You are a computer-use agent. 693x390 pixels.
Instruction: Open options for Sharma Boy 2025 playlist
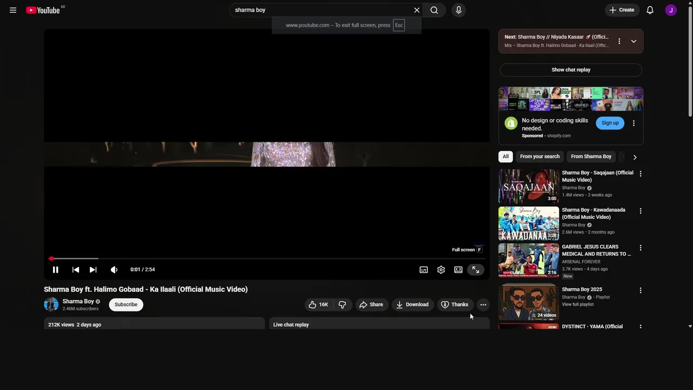(x=640, y=290)
